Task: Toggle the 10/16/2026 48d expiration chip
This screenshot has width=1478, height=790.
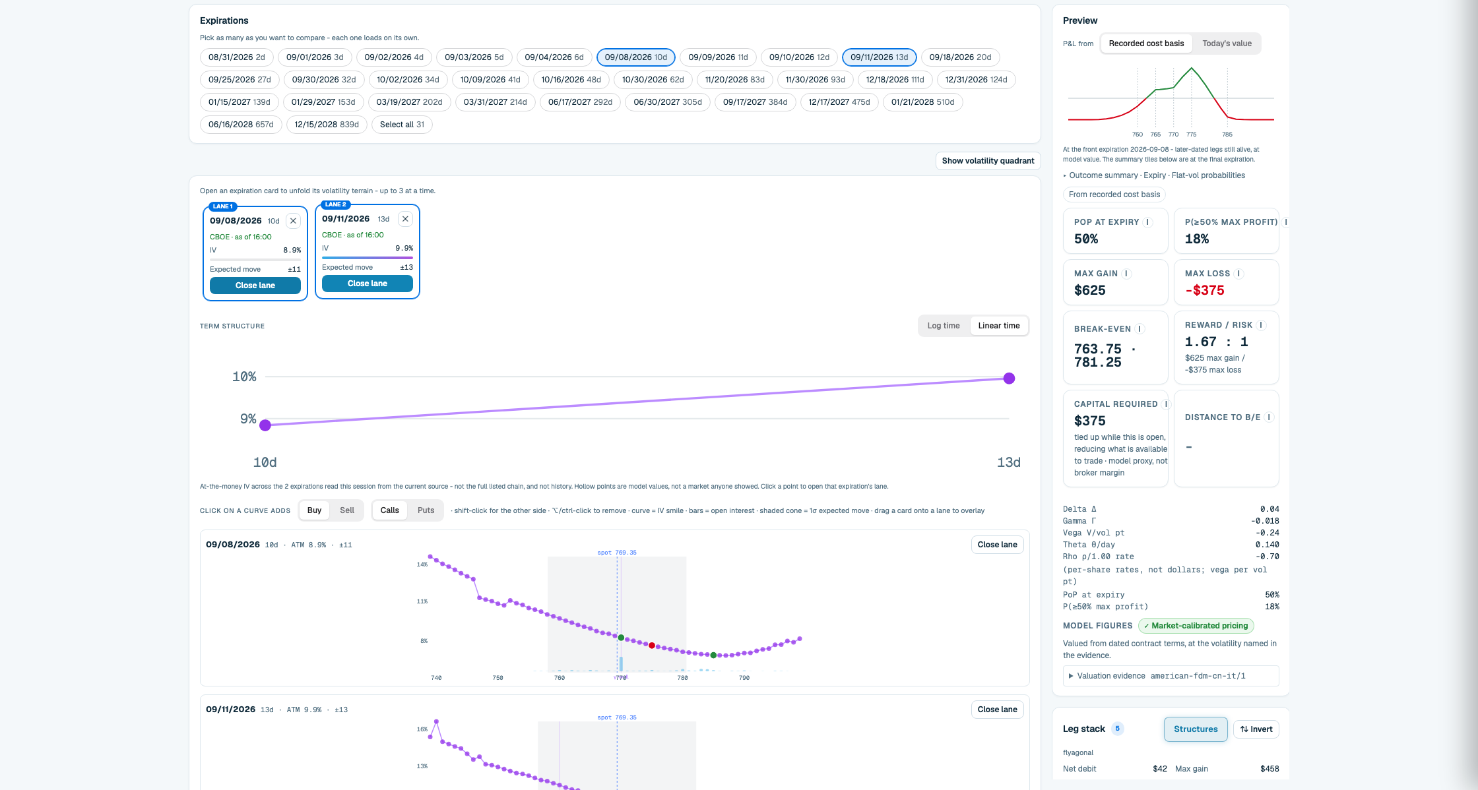Action: 571,80
